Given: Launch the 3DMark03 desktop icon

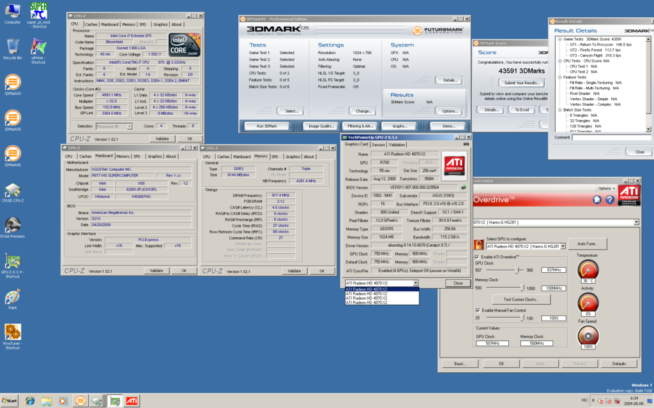Looking at the screenshot, I should click(x=13, y=85).
